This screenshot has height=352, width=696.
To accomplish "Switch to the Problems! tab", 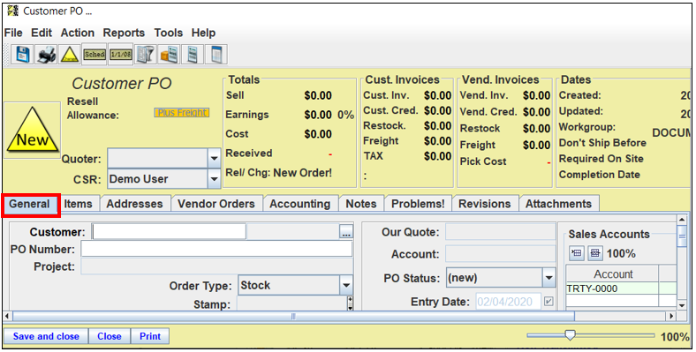I will 418,204.
